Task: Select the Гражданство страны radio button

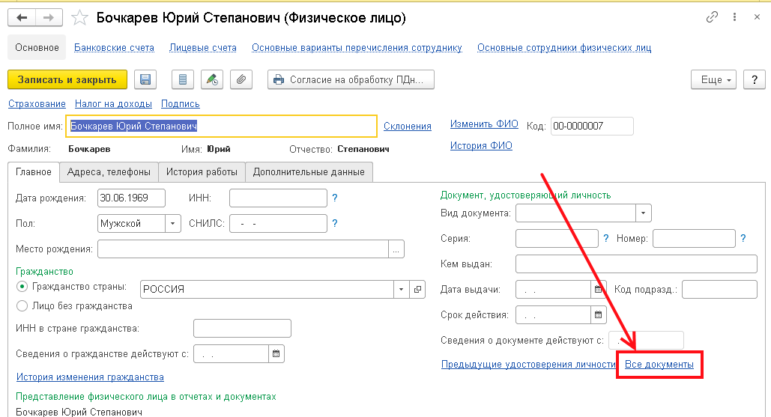Action: 22,287
